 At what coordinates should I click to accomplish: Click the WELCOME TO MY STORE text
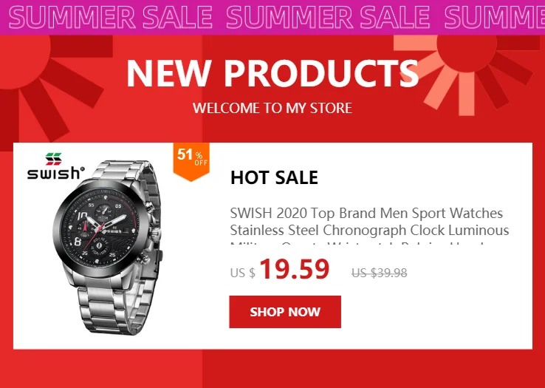[272, 108]
